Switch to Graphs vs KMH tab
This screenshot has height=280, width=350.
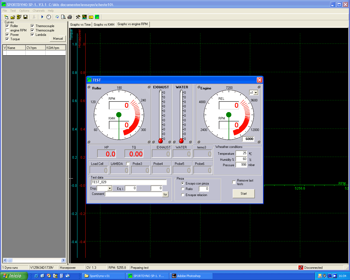click(x=104, y=25)
